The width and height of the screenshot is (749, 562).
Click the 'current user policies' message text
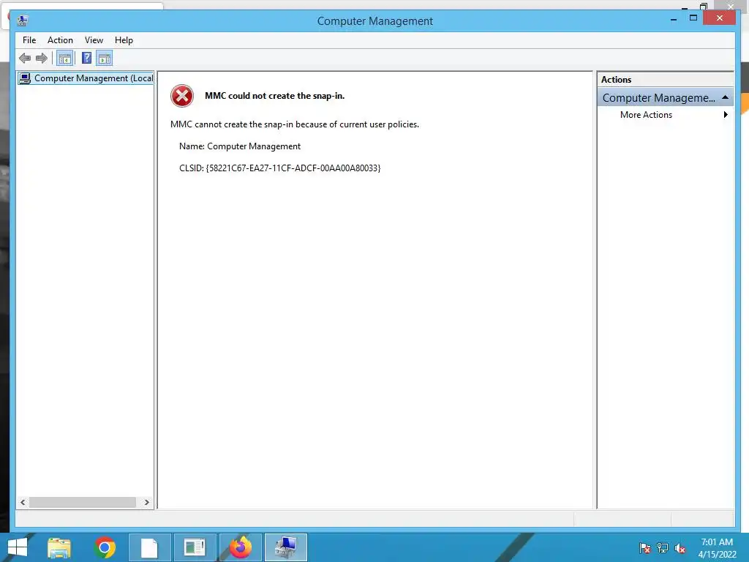295,124
